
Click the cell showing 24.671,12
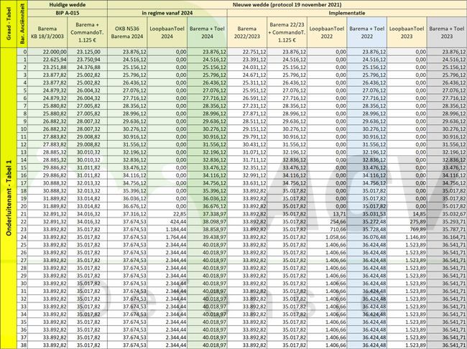tap(247, 75)
